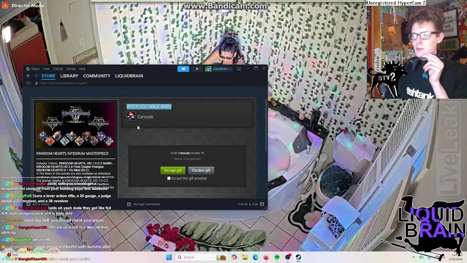Open Manage Downloads at the window bottom
This screenshot has width=467, height=263.
pyautogui.click(x=147, y=204)
